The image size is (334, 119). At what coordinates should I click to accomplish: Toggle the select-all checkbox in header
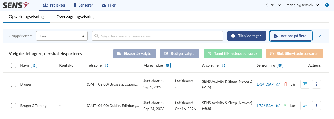[14, 65]
